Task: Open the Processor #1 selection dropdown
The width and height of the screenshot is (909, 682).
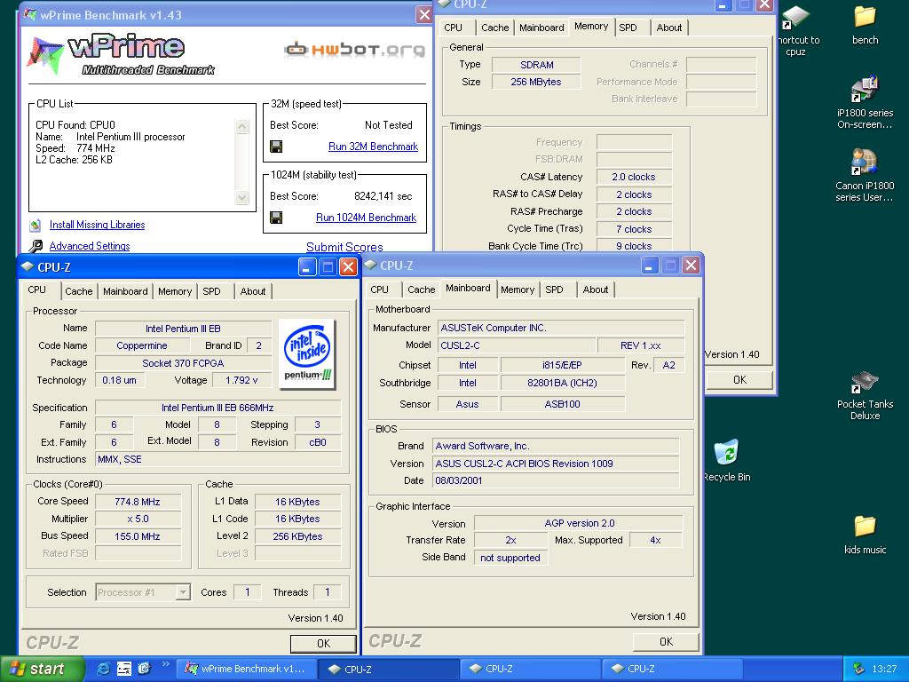Action: tap(183, 592)
